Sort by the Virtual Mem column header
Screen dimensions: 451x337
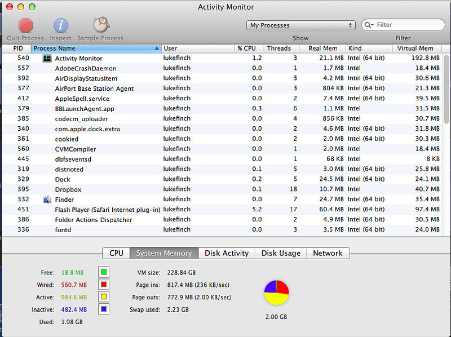[x=417, y=48]
